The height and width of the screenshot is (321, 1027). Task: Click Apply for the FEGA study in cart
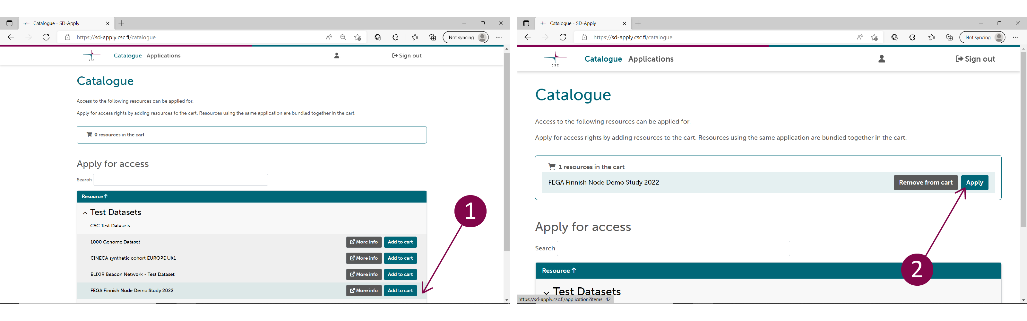coord(974,182)
